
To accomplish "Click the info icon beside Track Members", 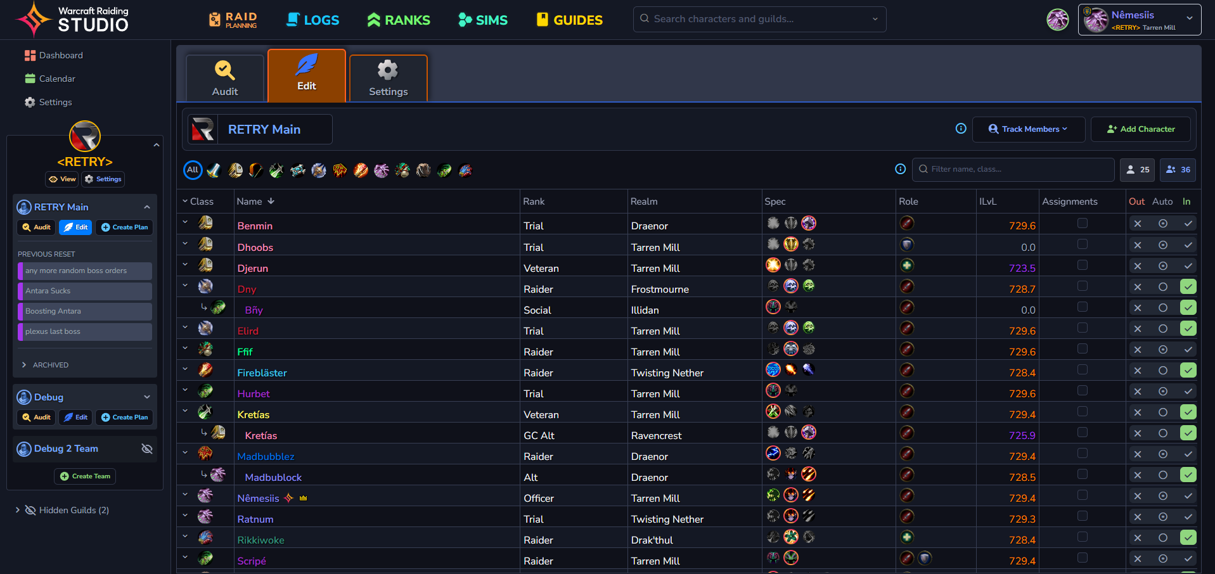I will point(961,129).
